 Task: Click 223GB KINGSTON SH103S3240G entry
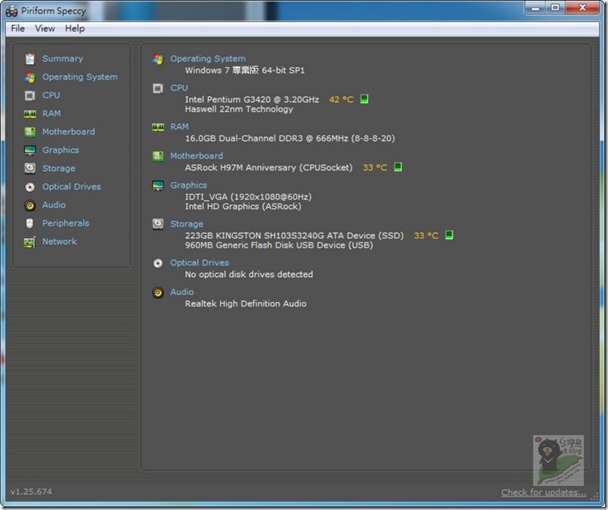point(294,235)
